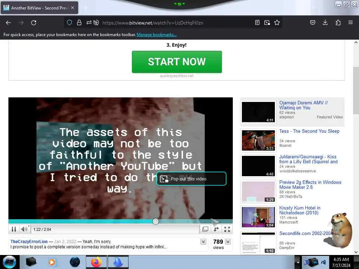
Task: Toggle wide player size icon
Action: point(216,229)
